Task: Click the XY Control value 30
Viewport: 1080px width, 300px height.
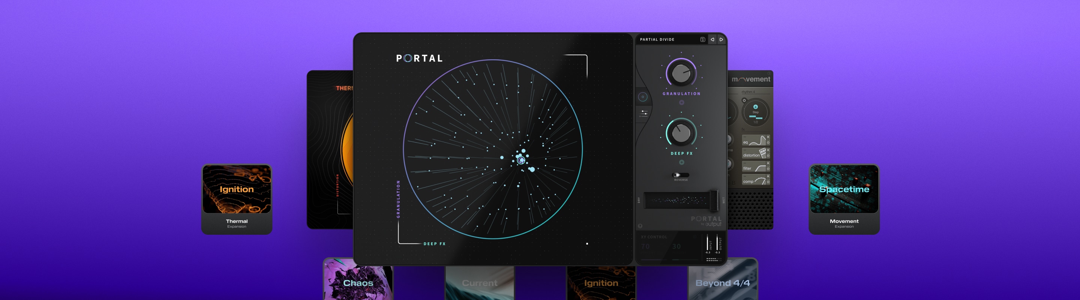Action: (x=676, y=246)
